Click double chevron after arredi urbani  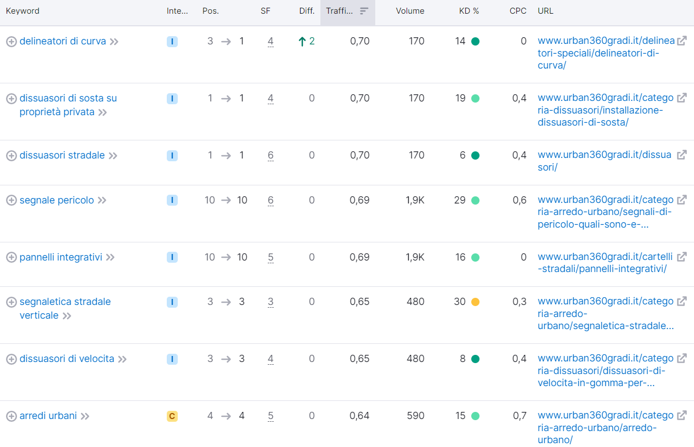pyautogui.click(x=85, y=416)
